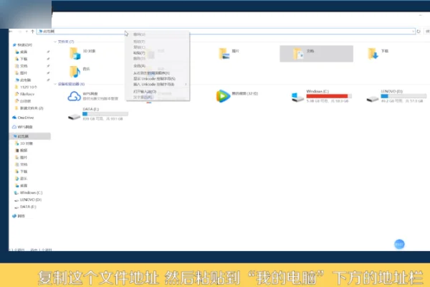Image resolution: width=430 pixels, height=287 pixels.
Task: Refresh the current location with refresh icon
Action: [x=419, y=32]
